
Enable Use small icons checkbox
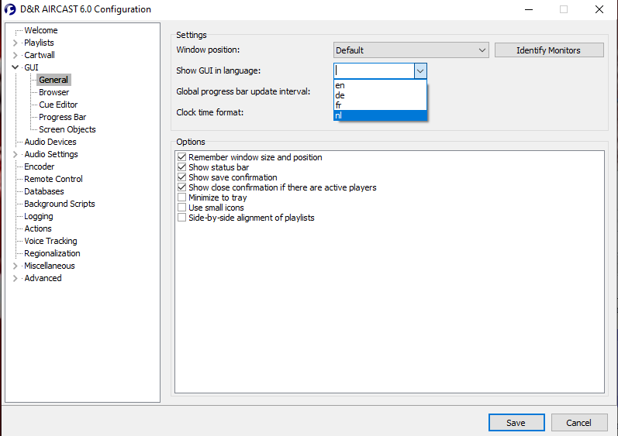[182, 208]
